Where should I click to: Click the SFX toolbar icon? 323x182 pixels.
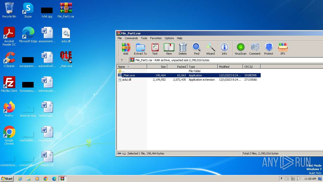pyautogui.click(x=283, y=49)
